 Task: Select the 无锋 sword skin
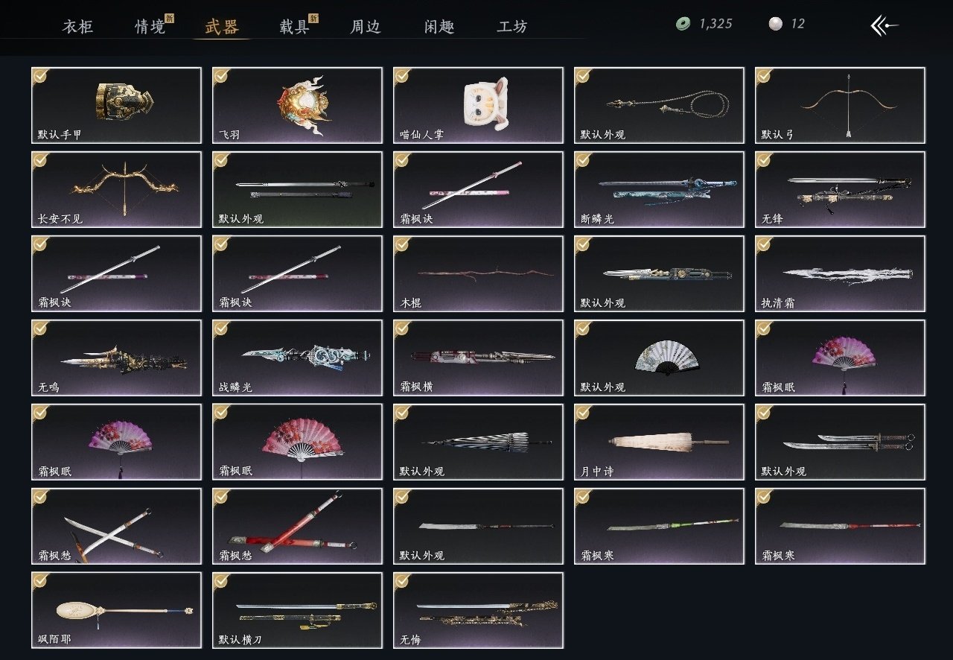tap(840, 189)
